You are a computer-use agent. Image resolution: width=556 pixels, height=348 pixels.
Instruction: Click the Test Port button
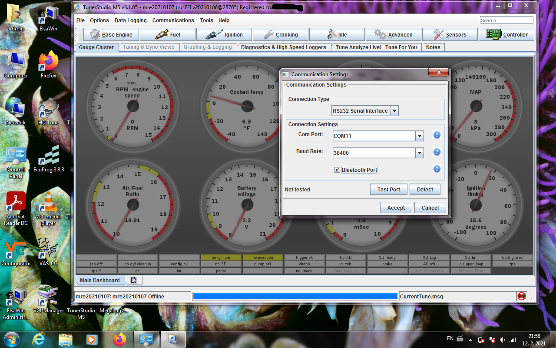point(389,189)
